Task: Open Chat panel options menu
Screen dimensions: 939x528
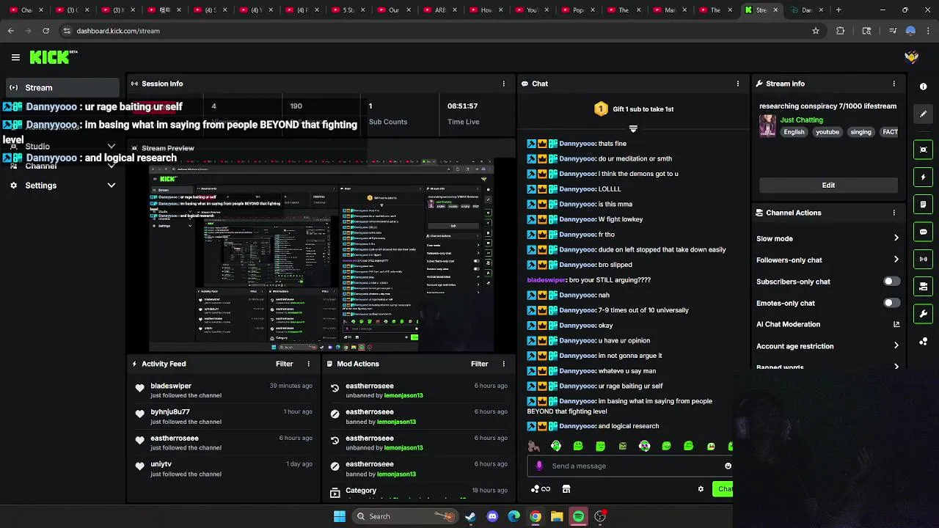Action: pos(738,84)
